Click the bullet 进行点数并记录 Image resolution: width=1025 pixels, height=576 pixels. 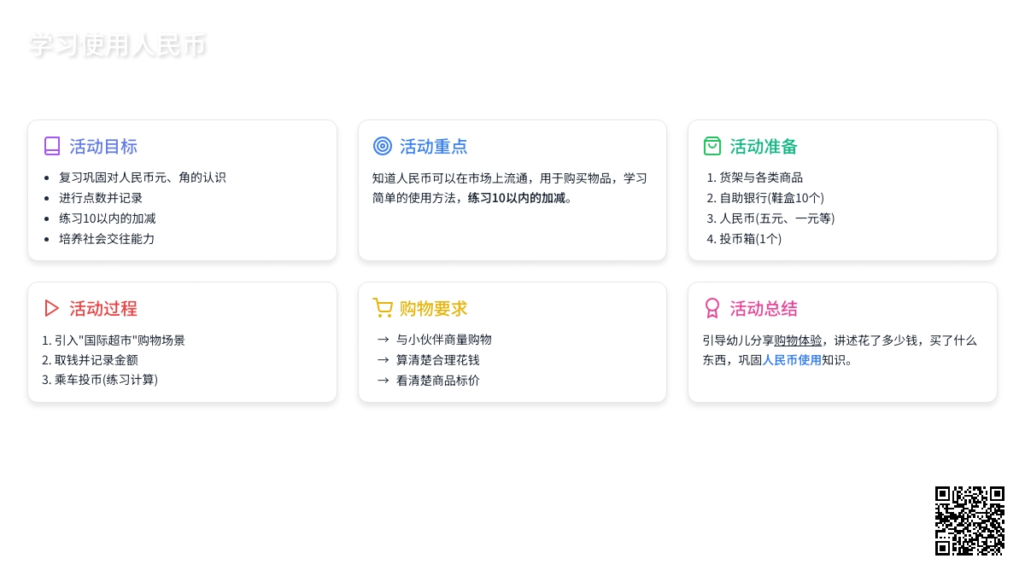tap(101, 198)
